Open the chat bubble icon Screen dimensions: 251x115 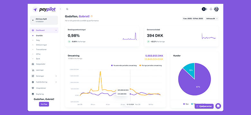click(x=218, y=106)
